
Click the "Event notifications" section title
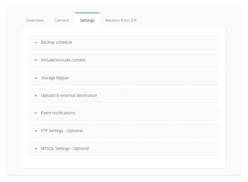58,113
